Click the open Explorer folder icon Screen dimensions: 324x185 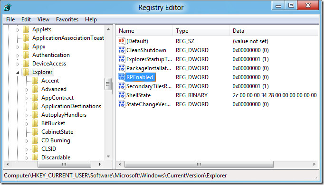click(26, 72)
